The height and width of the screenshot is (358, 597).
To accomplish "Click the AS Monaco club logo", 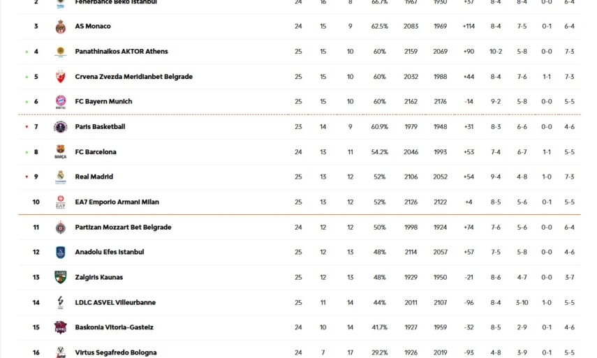I will pos(61,27).
